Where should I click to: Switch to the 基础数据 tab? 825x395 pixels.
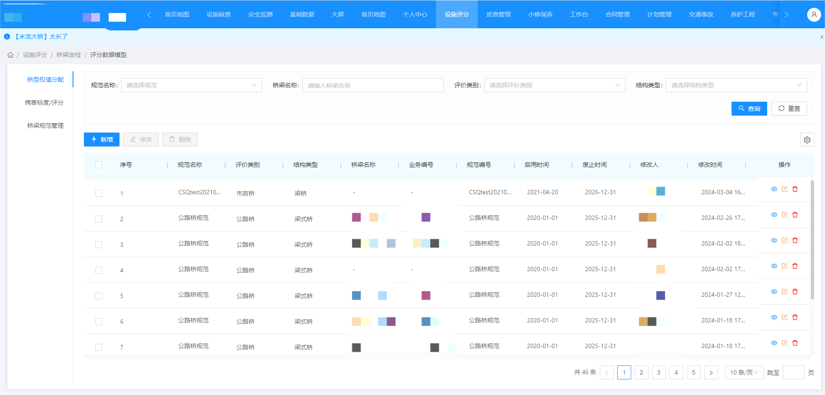[302, 14]
